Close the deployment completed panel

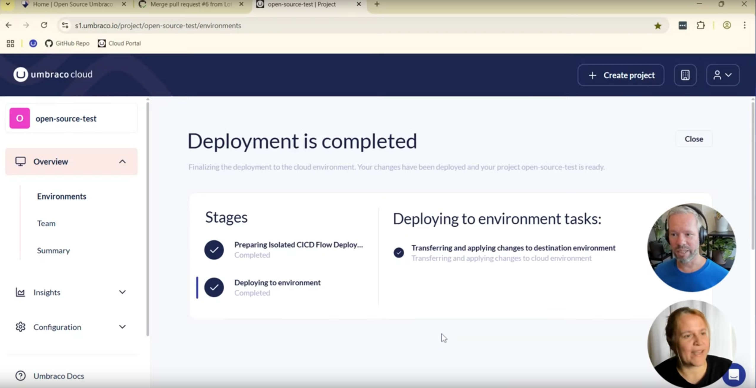pos(694,139)
